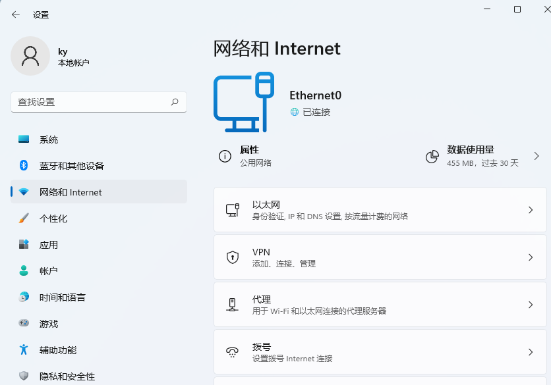Select 时间和语言 in sidebar

62,297
